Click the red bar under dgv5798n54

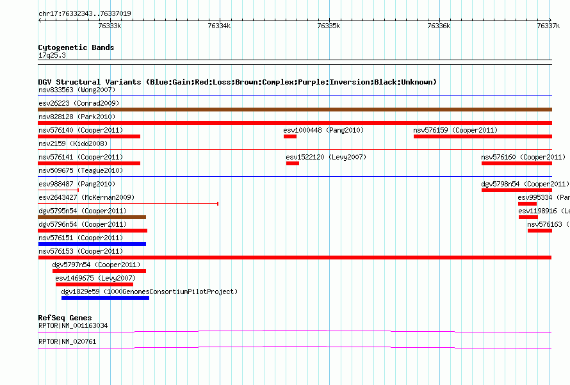pyautogui.click(x=517, y=190)
